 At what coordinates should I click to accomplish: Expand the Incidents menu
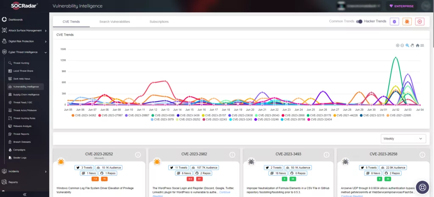[24, 171]
